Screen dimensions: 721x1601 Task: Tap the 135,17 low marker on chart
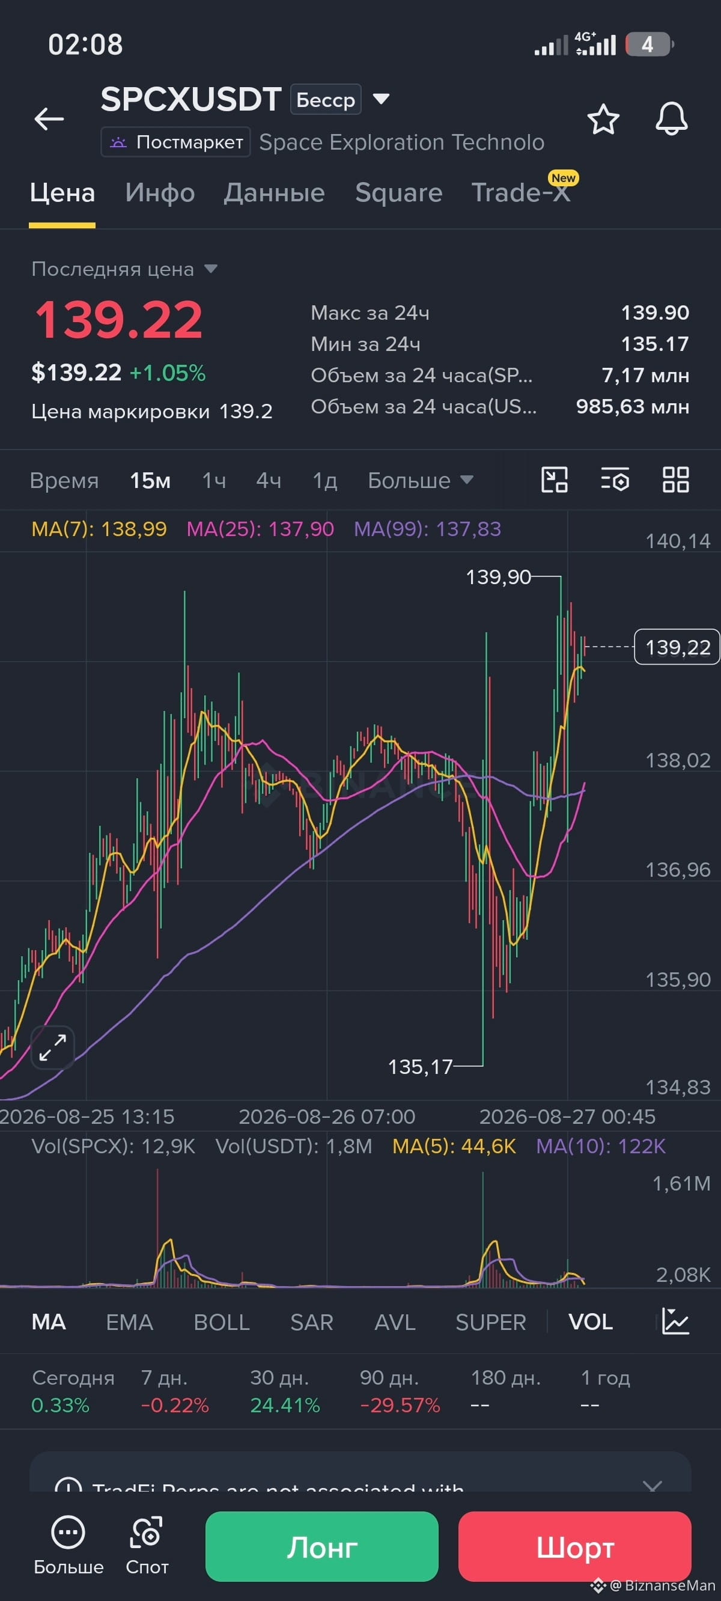(420, 1067)
